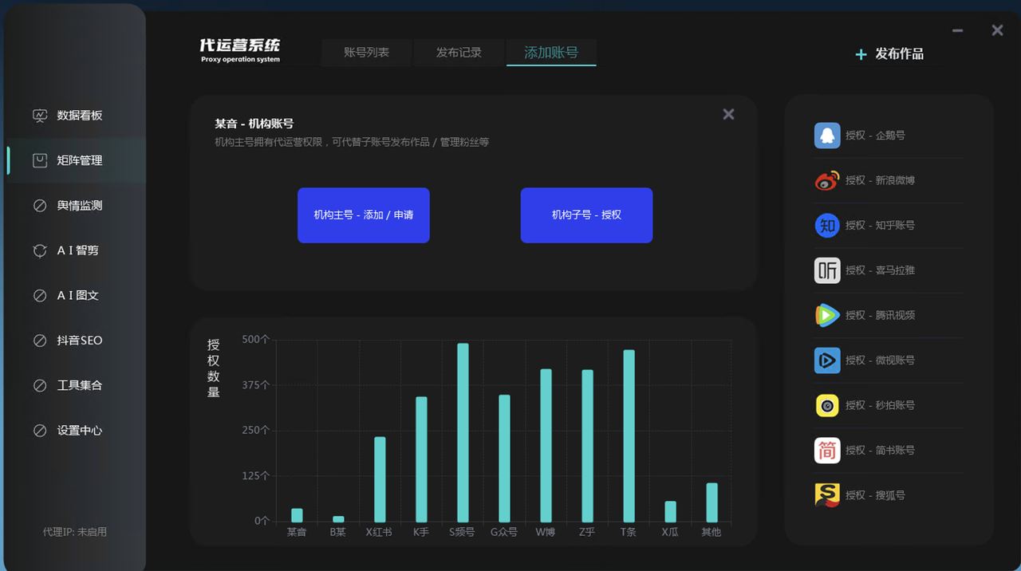The width and height of the screenshot is (1021, 571).
Task: Close the 某音 - 机构账号 panel
Action: [728, 115]
